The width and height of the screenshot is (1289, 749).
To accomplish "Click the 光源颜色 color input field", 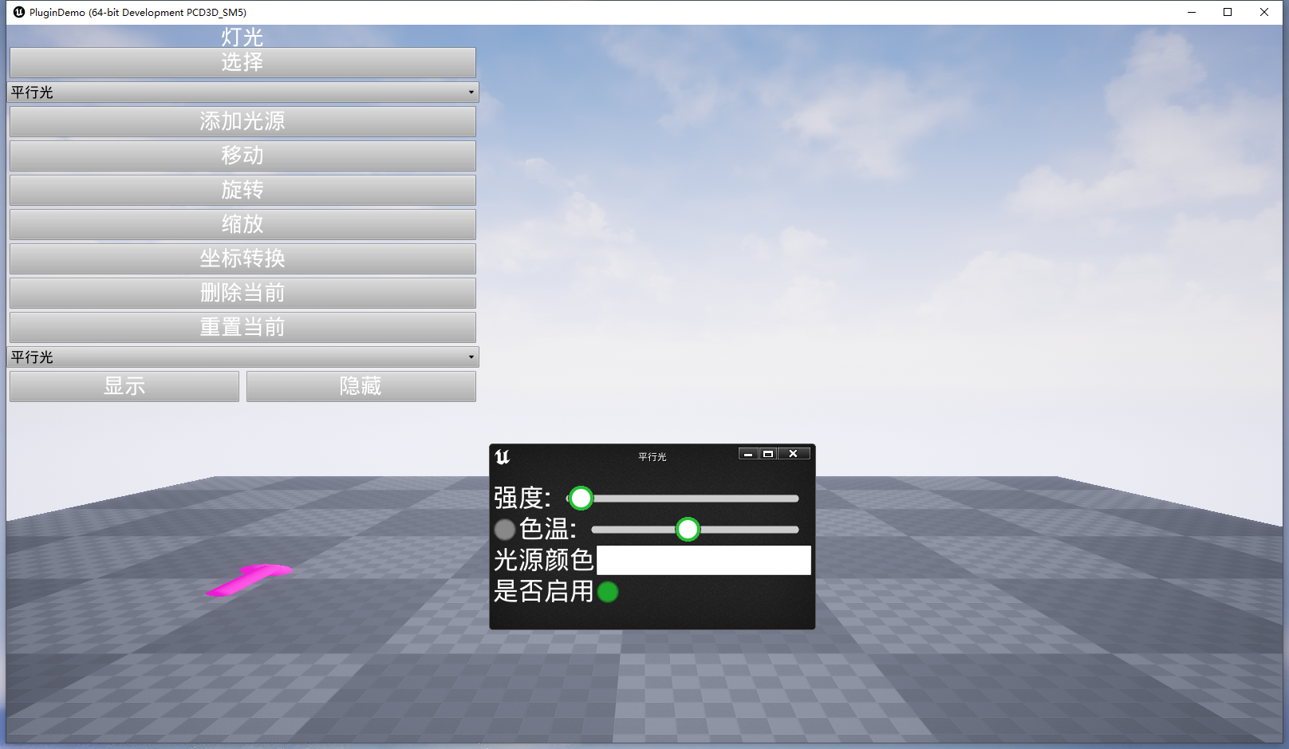I will point(704,560).
